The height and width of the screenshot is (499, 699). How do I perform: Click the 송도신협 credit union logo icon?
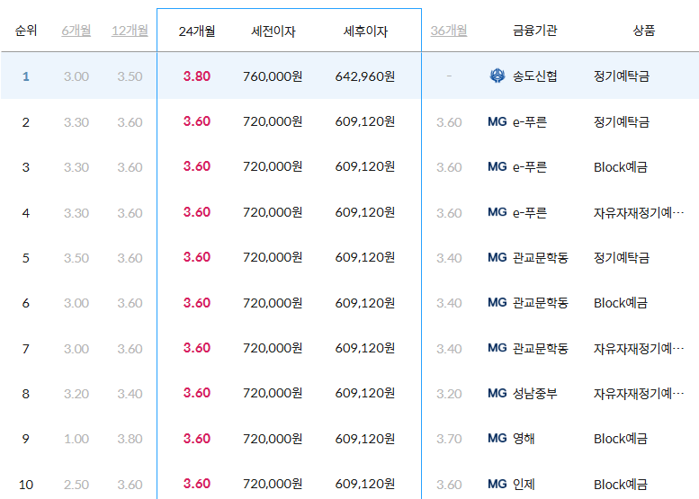497,76
